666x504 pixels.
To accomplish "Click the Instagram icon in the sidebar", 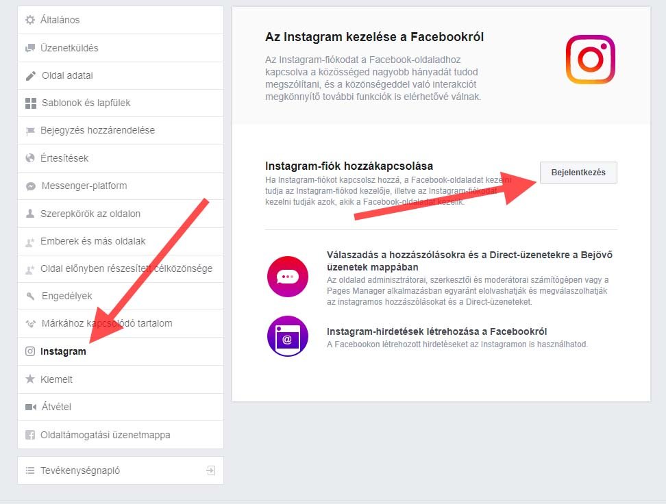I will tap(30, 351).
